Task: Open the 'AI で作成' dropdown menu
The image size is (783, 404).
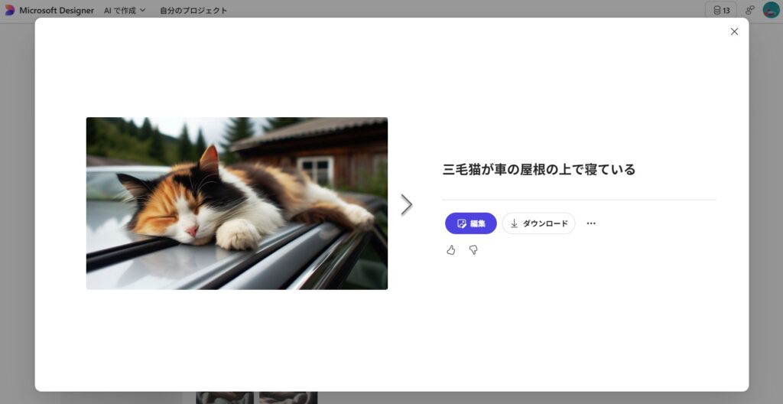Action: coord(125,10)
